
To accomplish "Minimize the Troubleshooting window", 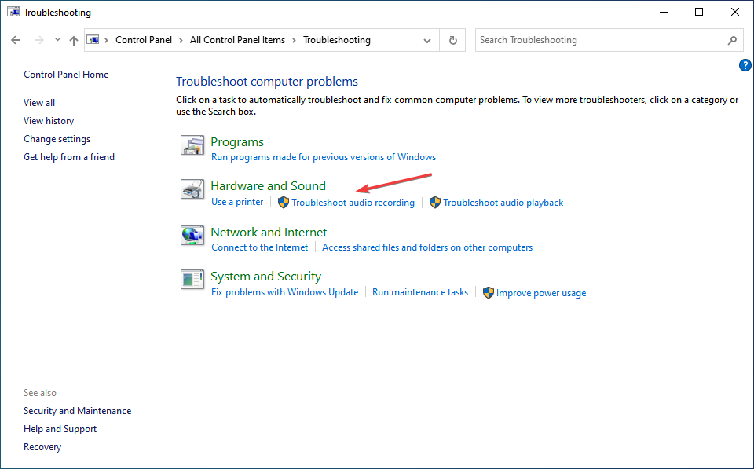I will tap(664, 12).
